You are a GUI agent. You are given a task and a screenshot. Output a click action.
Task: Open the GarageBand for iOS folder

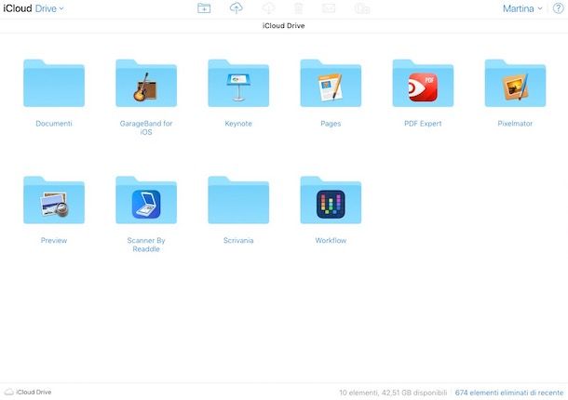(x=146, y=84)
